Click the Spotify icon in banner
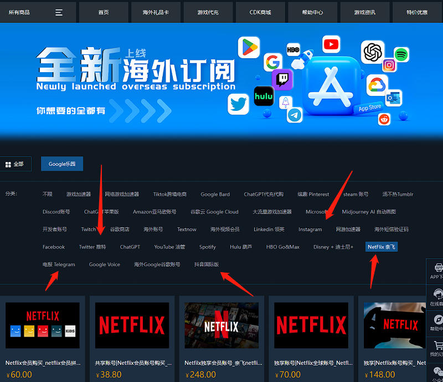This screenshot has width=443, height=382. pos(401,54)
